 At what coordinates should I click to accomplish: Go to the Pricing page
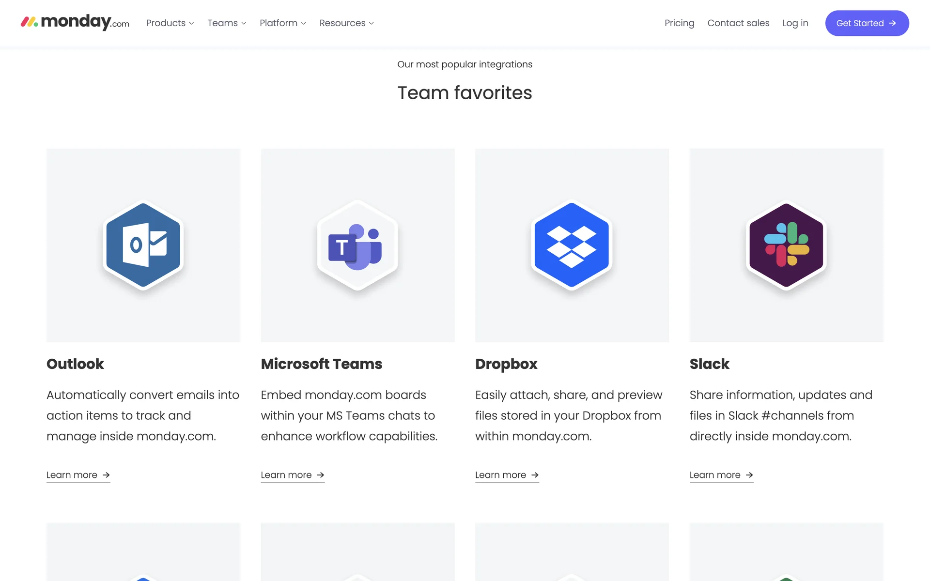pos(679,23)
